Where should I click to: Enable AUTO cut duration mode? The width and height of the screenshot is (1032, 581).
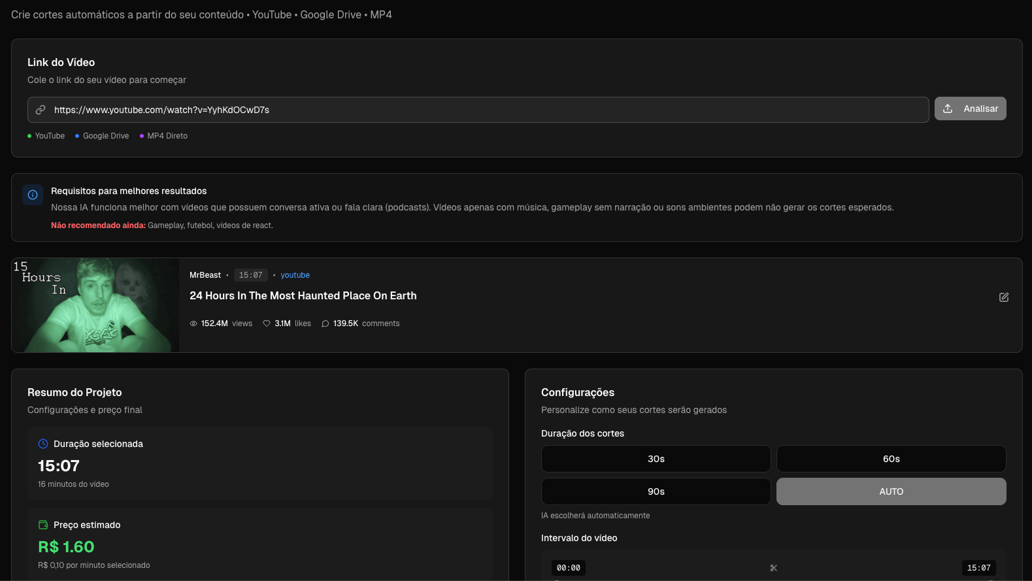tap(891, 491)
